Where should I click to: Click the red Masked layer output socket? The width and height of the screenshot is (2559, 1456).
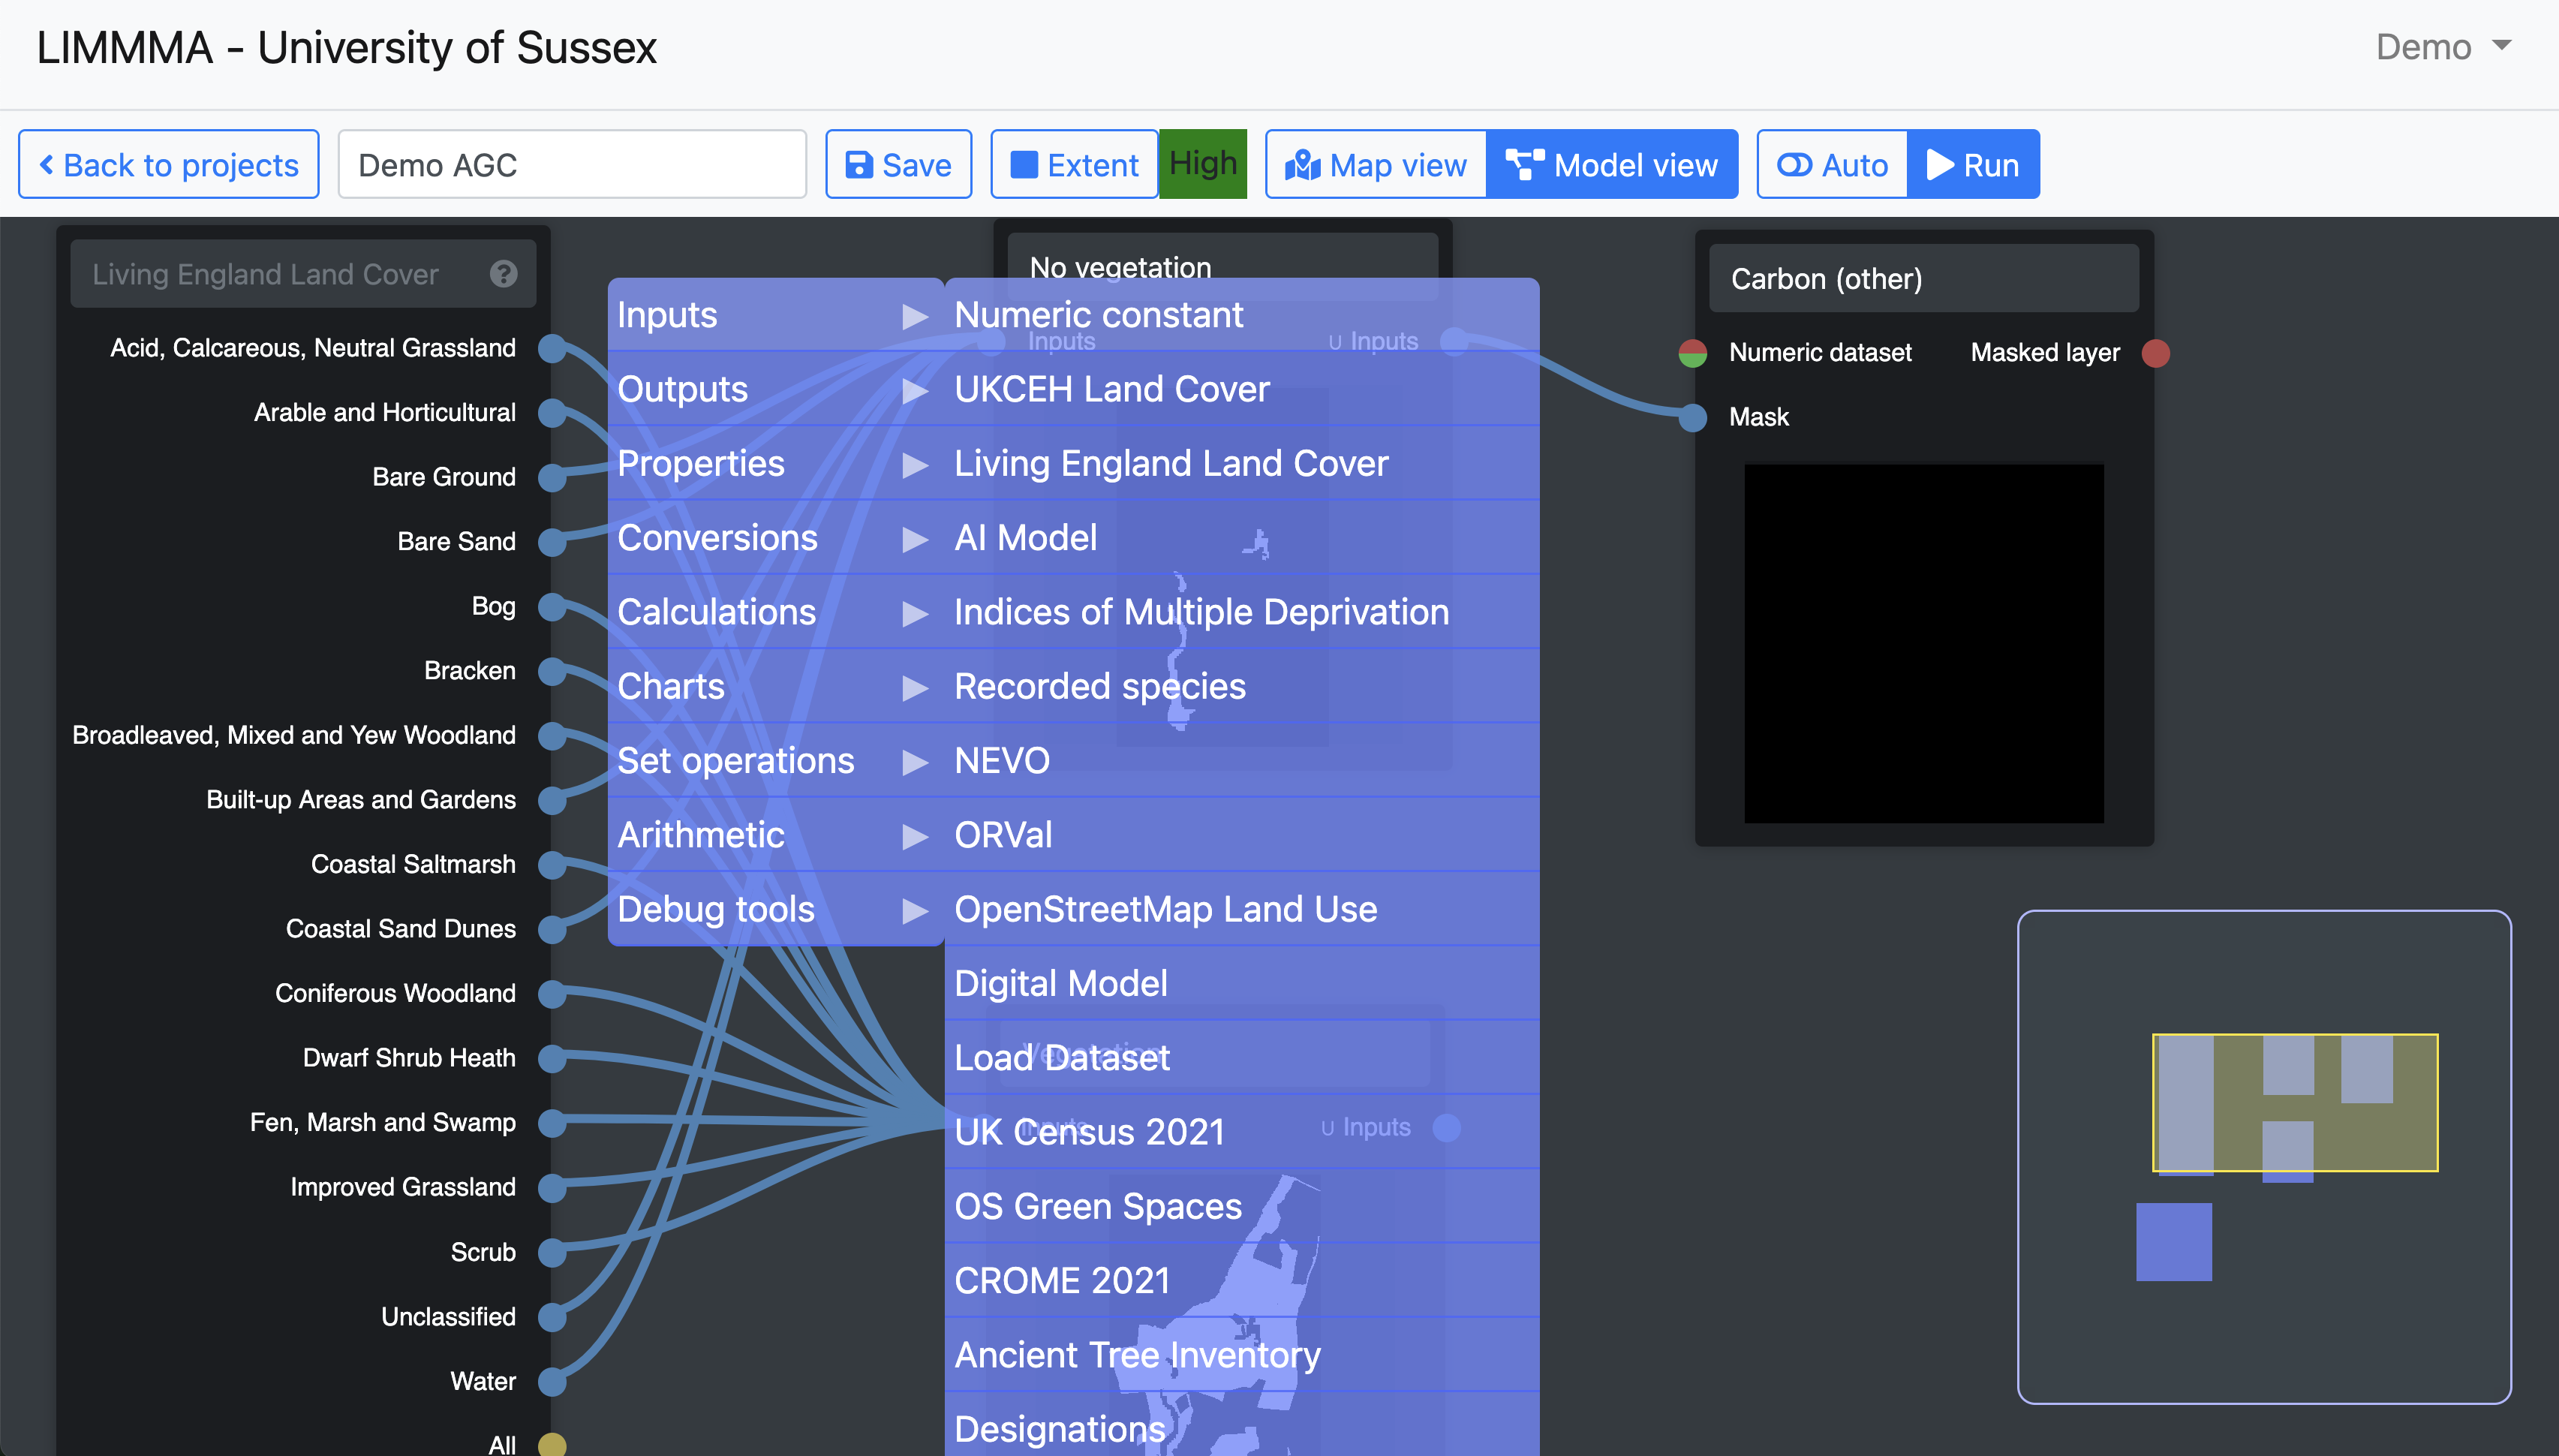pyautogui.click(x=2156, y=353)
